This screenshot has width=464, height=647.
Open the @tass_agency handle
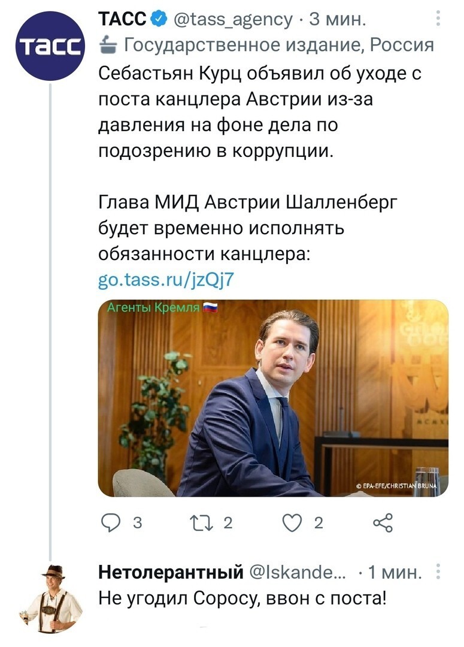(x=233, y=19)
